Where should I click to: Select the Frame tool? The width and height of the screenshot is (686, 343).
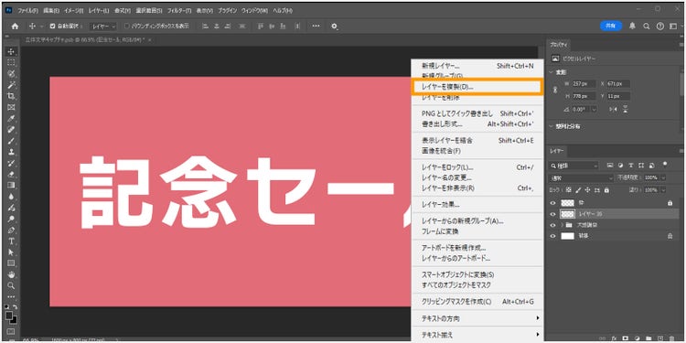click(11, 107)
